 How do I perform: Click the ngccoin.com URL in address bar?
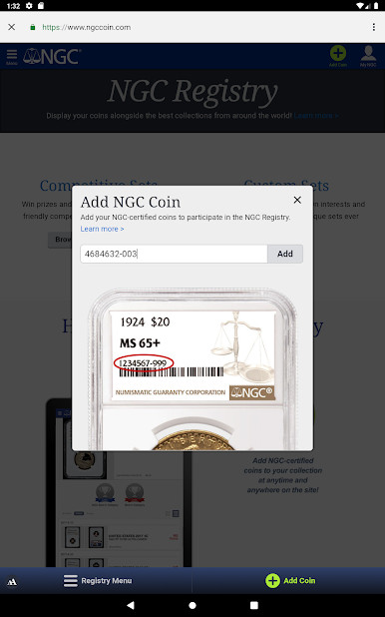tap(87, 27)
